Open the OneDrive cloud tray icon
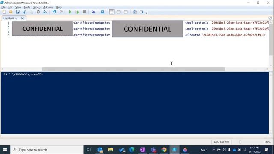Screen dimensions: 274x154 point(235,150)
